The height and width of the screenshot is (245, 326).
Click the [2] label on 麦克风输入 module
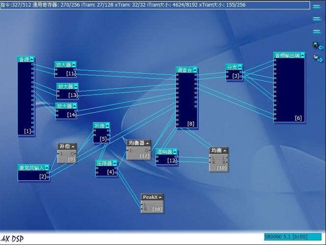coord(43,176)
